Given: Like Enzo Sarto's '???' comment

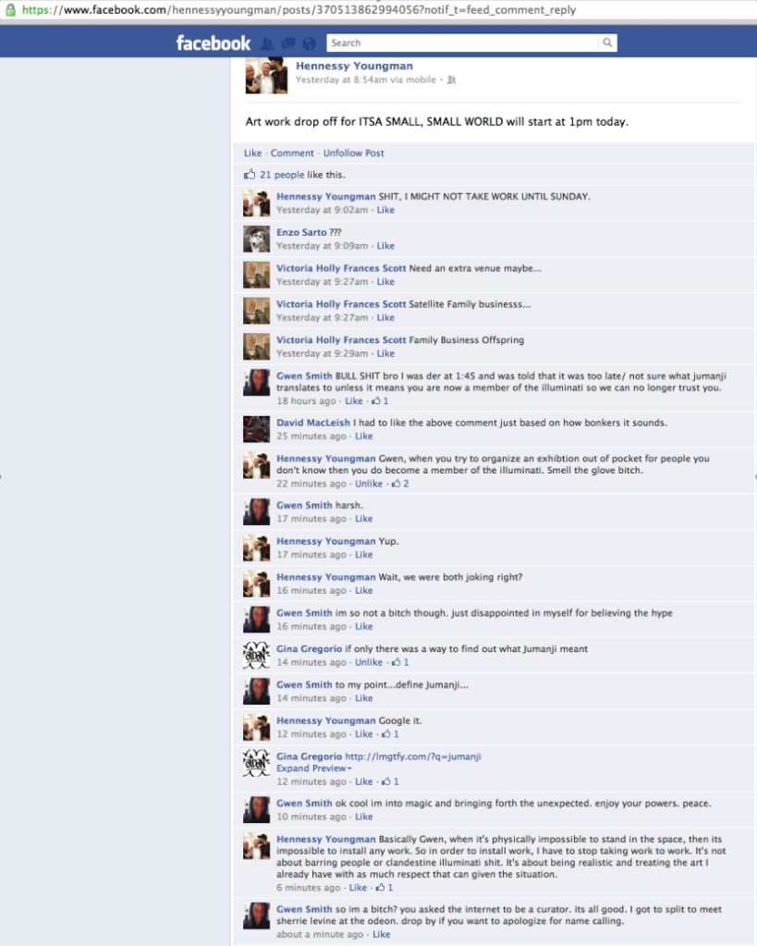Looking at the screenshot, I should [x=385, y=246].
